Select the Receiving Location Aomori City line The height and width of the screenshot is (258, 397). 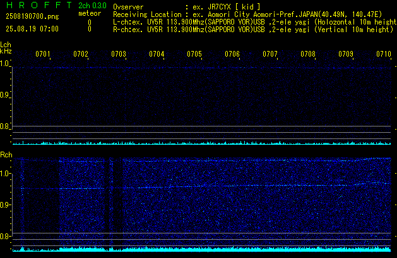247,14
